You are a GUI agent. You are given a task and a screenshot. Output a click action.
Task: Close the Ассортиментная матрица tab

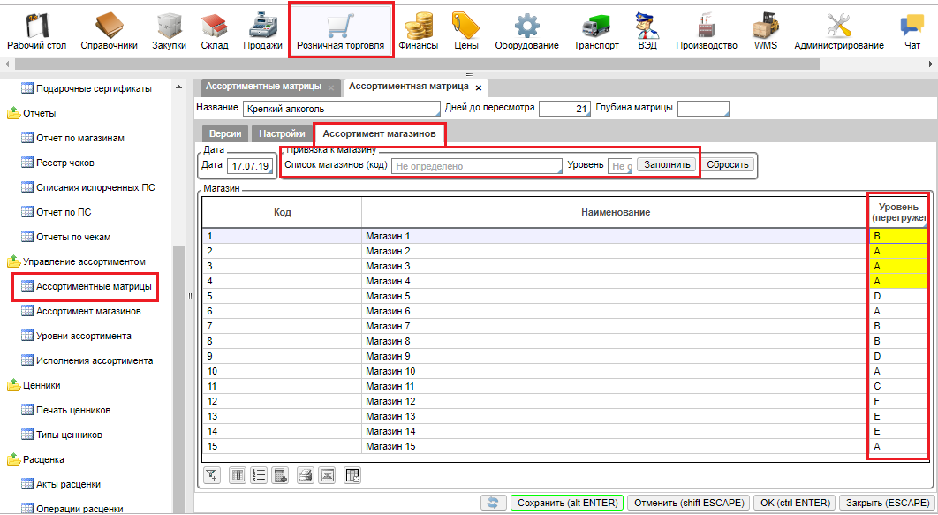479,87
